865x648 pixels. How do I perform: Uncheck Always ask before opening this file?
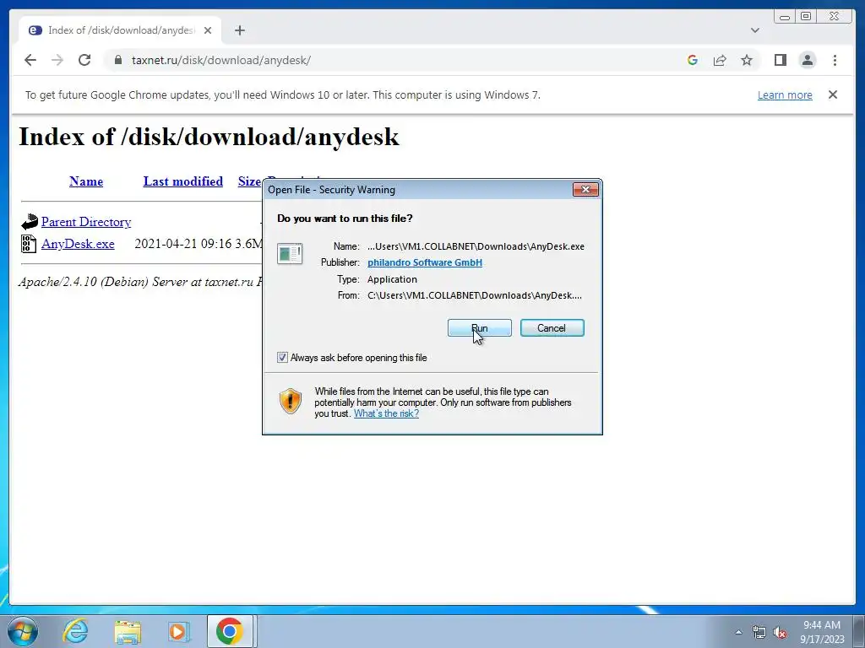click(x=282, y=358)
